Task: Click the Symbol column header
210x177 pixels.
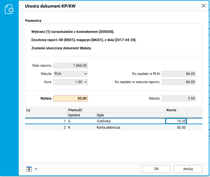Action: (81, 115)
